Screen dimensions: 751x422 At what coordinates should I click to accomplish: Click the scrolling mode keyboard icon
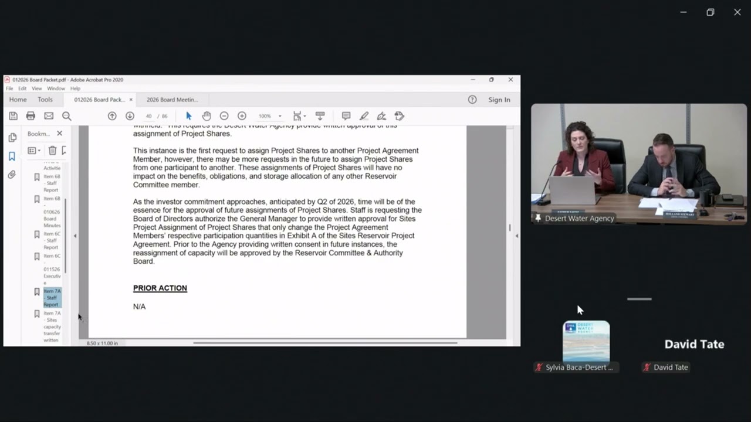(320, 116)
